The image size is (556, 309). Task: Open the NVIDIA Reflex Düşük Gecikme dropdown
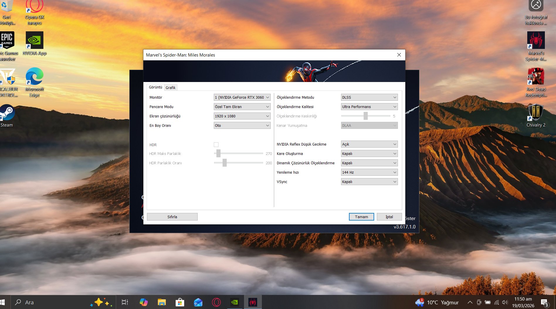(x=369, y=144)
